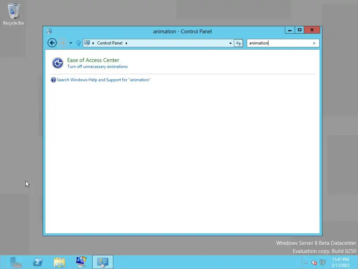Click the monitor with Windows flag taskbar icon

coord(81,262)
